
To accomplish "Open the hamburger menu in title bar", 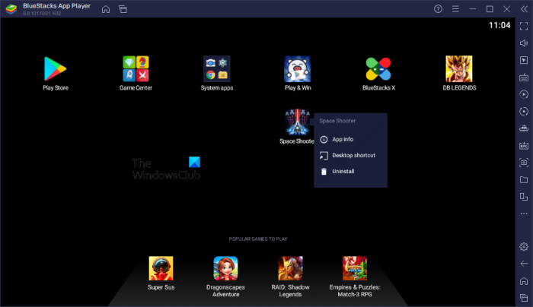I will [x=455, y=9].
